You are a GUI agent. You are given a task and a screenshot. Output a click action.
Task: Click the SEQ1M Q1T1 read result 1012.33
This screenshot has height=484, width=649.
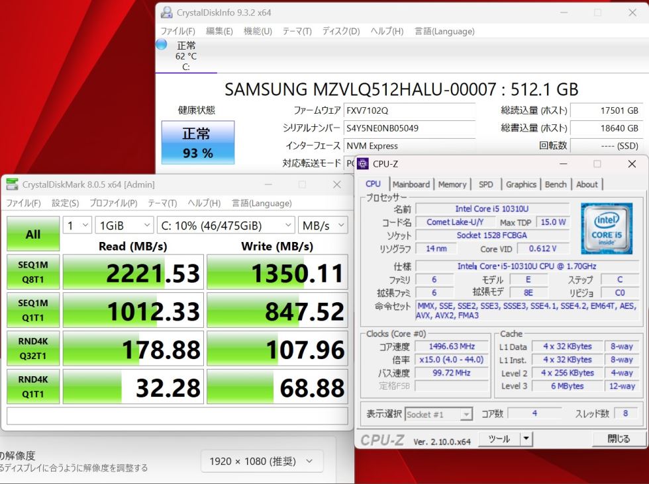coord(133,310)
